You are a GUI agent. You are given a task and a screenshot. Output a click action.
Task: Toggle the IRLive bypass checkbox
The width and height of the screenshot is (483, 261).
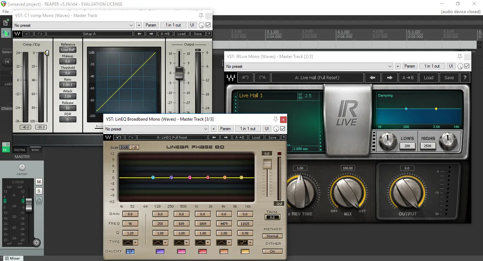[x=467, y=66]
